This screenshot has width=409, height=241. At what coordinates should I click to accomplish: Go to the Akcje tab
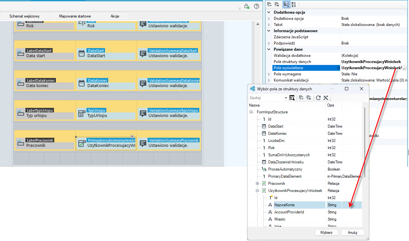(115, 16)
